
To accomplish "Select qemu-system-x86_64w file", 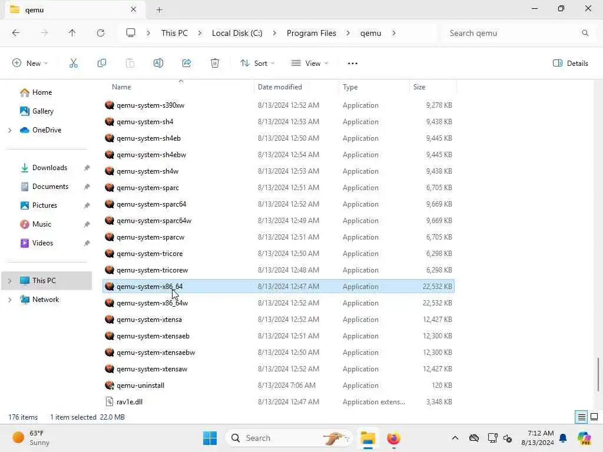I will click(x=279, y=303).
